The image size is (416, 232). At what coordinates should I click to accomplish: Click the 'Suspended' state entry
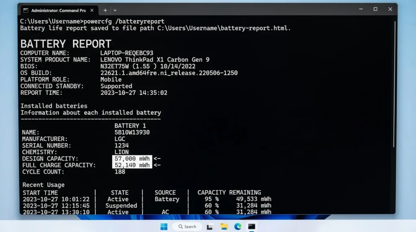click(x=121, y=206)
